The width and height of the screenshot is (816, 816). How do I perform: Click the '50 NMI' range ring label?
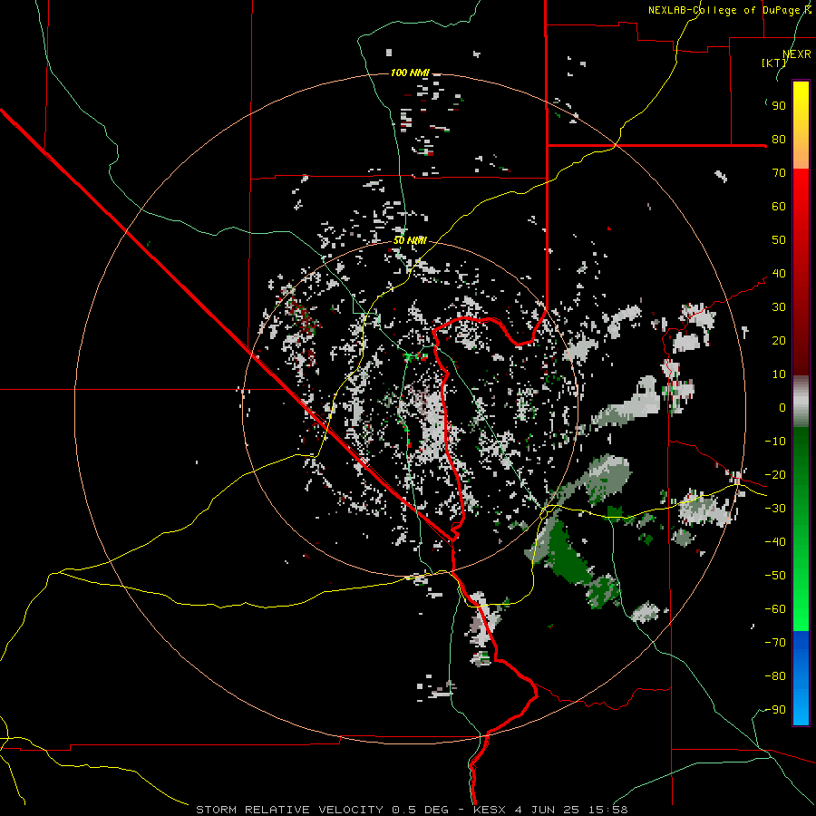tap(410, 240)
